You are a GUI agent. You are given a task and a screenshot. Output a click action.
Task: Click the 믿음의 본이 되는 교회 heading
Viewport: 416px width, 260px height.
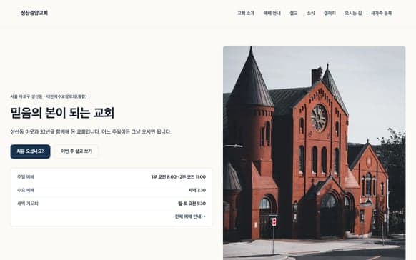tap(62, 113)
